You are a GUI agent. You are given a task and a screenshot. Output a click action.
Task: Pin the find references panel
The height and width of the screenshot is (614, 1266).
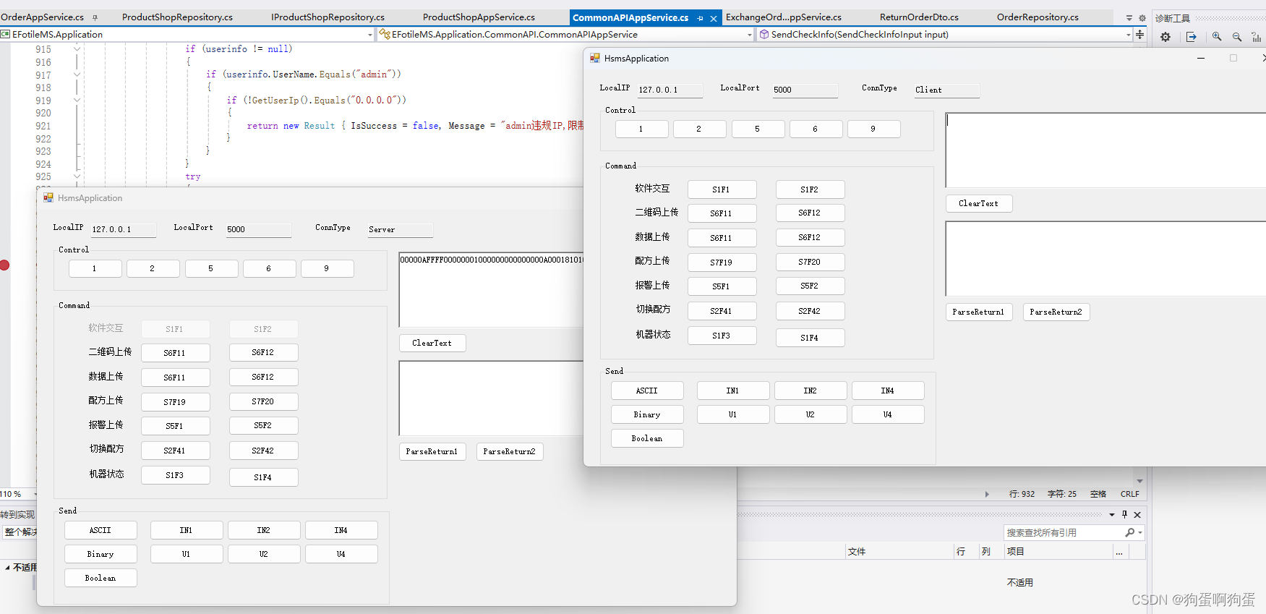(1124, 514)
